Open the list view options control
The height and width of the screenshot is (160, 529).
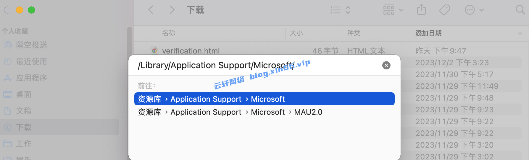tap(341, 10)
